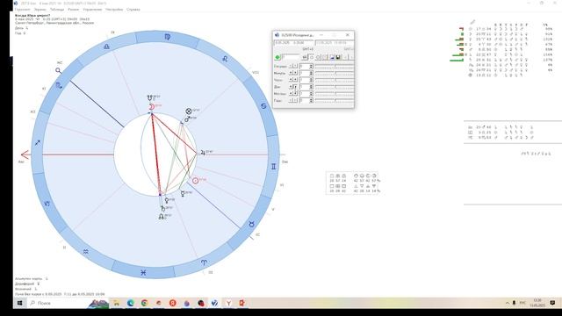This screenshot has width=562, height=316.
Task: Click the Leo sign on the zodiac ring
Action: tap(225, 59)
